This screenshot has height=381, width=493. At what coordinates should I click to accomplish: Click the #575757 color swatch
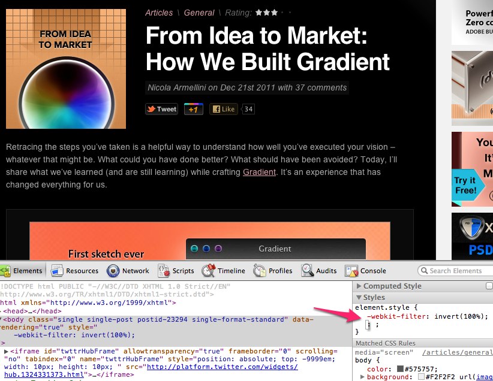(400, 368)
